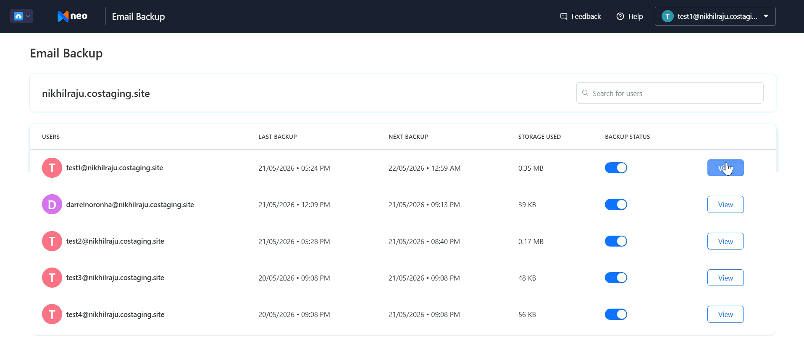Click test2 user avatar
The image size is (804, 343).
(52, 241)
